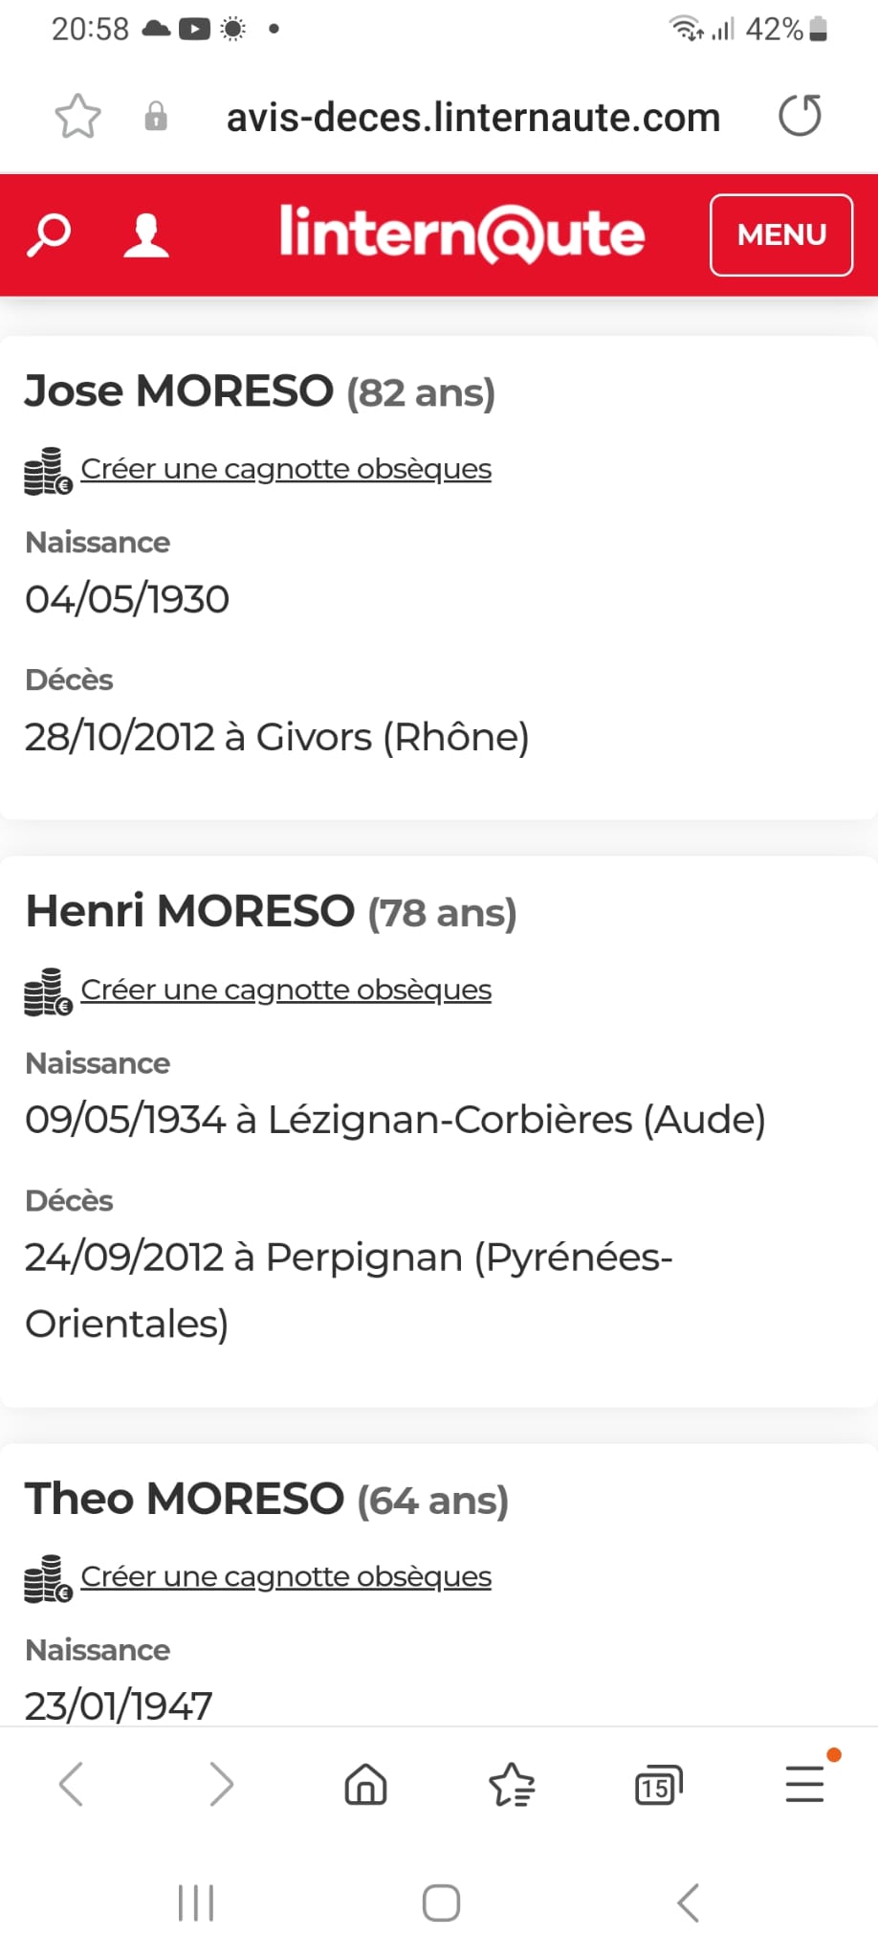This screenshot has height=1960, width=878.
Task: Open the browser bookmarks list icon
Action: pyautogui.click(x=512, y=1785)
